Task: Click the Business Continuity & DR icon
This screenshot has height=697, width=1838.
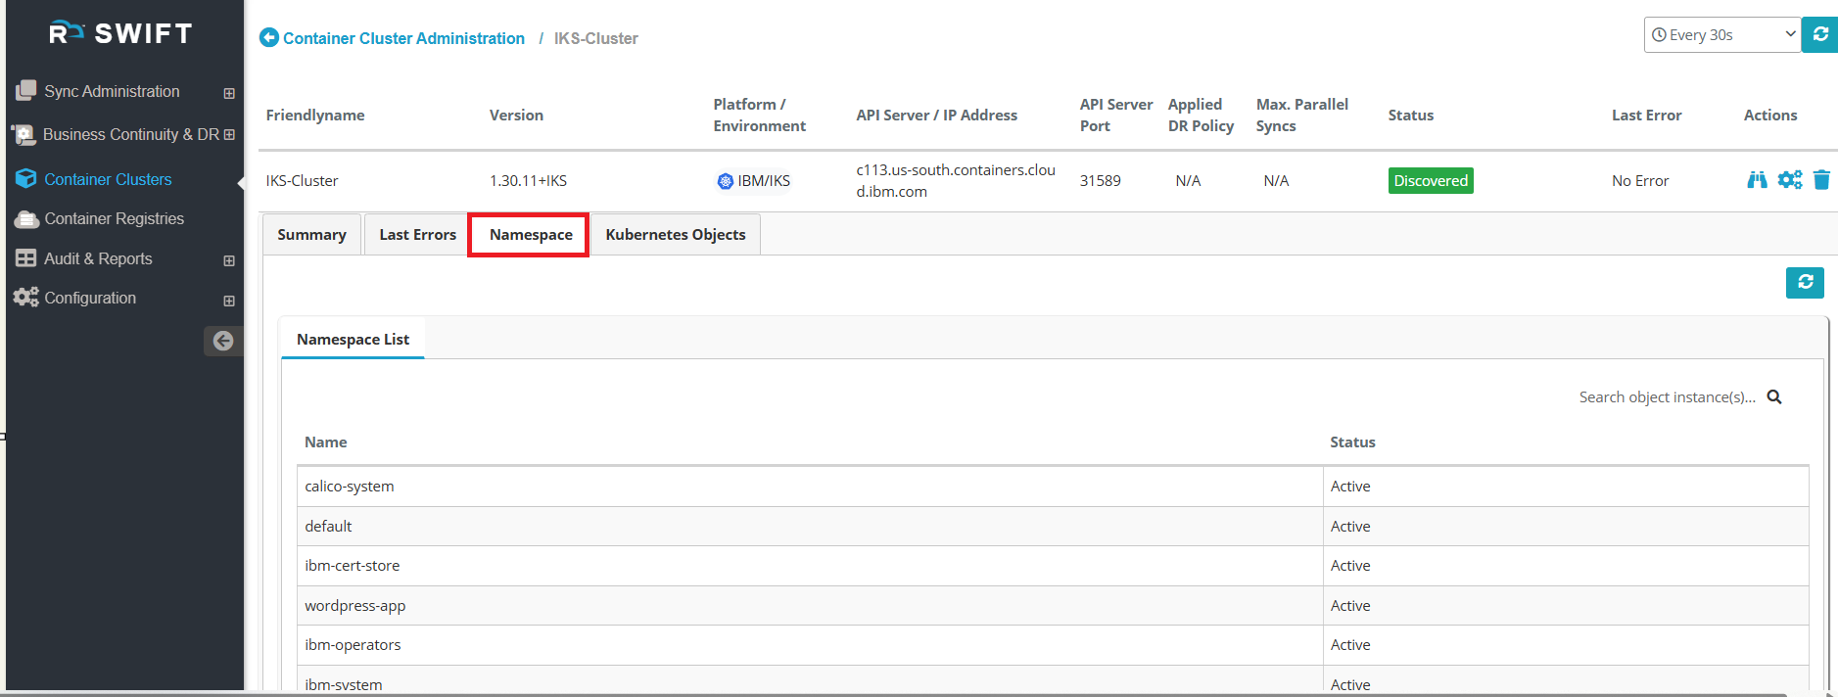Action: 24,134
